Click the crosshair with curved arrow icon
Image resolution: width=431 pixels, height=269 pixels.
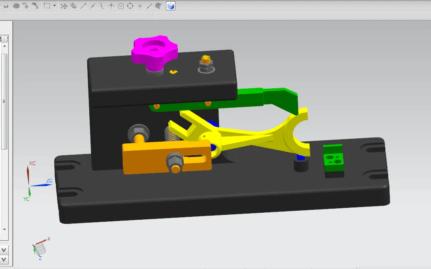(25, 6)
